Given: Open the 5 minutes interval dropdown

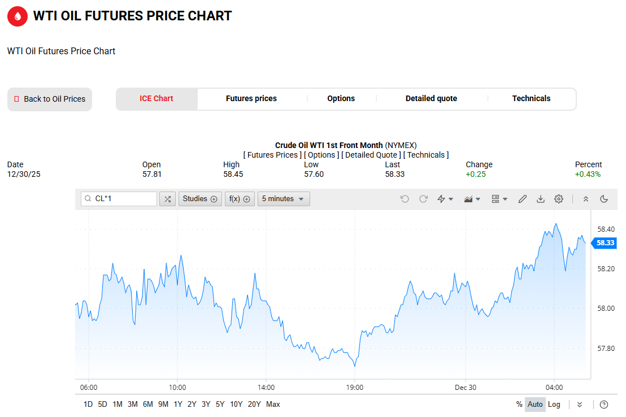Looking at the screenshot, I should (284, 199).
